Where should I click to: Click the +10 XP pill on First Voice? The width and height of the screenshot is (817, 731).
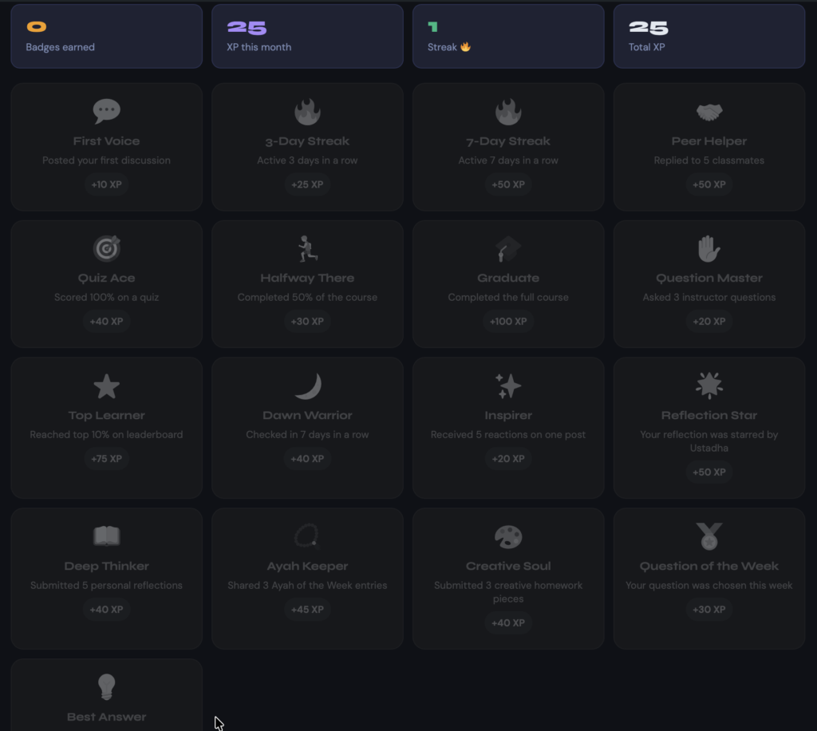coord(106,184)
